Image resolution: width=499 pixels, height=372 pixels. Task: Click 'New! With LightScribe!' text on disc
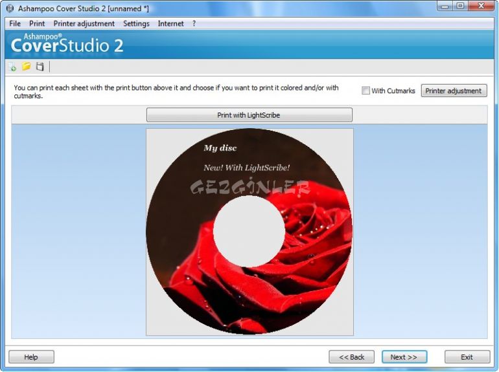click(247, 168)
